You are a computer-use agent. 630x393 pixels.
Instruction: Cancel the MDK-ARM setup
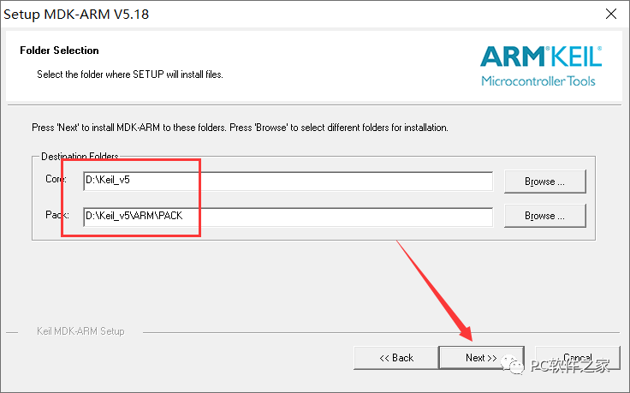tap(578, 357)
